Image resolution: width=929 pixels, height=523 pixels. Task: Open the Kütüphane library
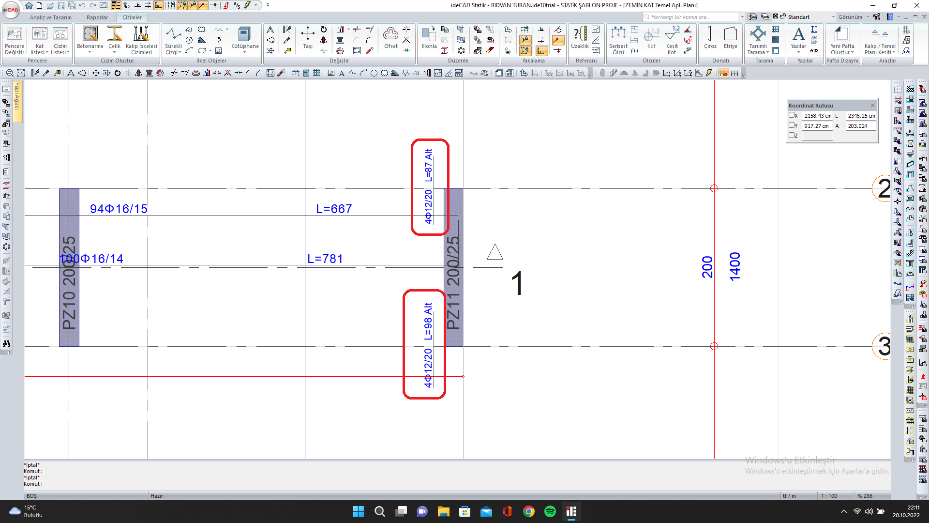245,41
